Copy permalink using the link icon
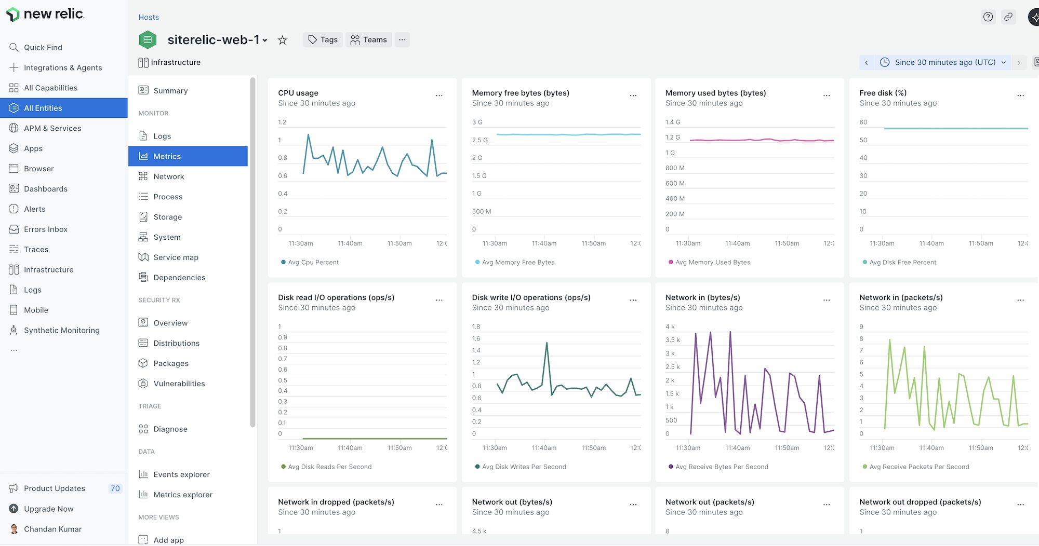This screenshot has height=546, width=1039. [x=1008, y=17]
